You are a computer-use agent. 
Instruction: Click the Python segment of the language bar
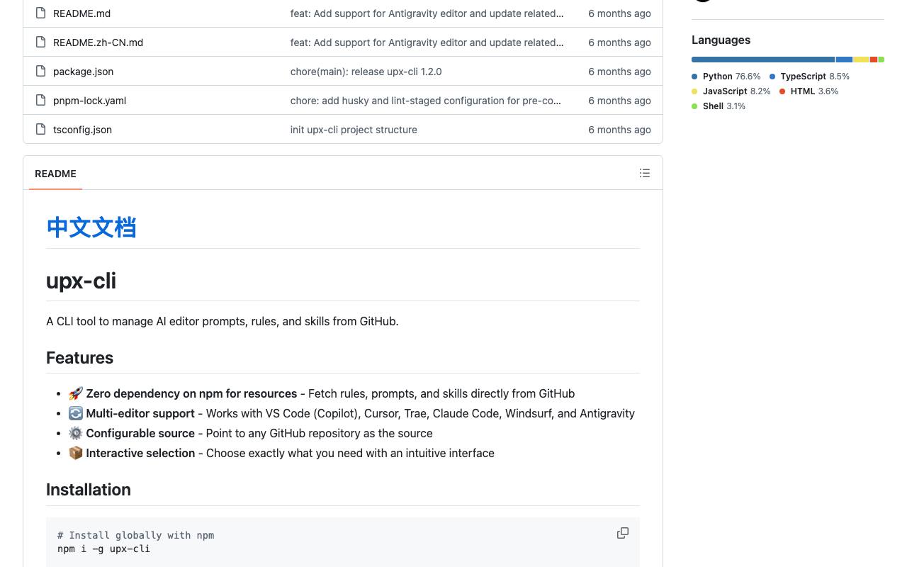pos(763,60)
